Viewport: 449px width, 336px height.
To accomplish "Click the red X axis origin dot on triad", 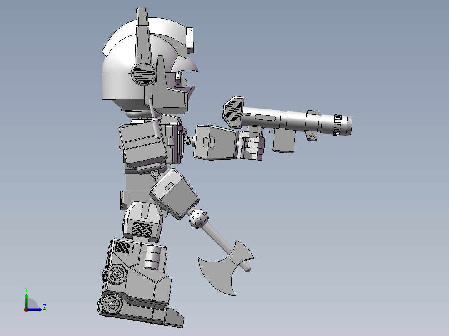I will pos(26,310).
